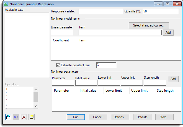Click the Quantile (%) field
The image size is (183, 127).
tap(160, 12)
